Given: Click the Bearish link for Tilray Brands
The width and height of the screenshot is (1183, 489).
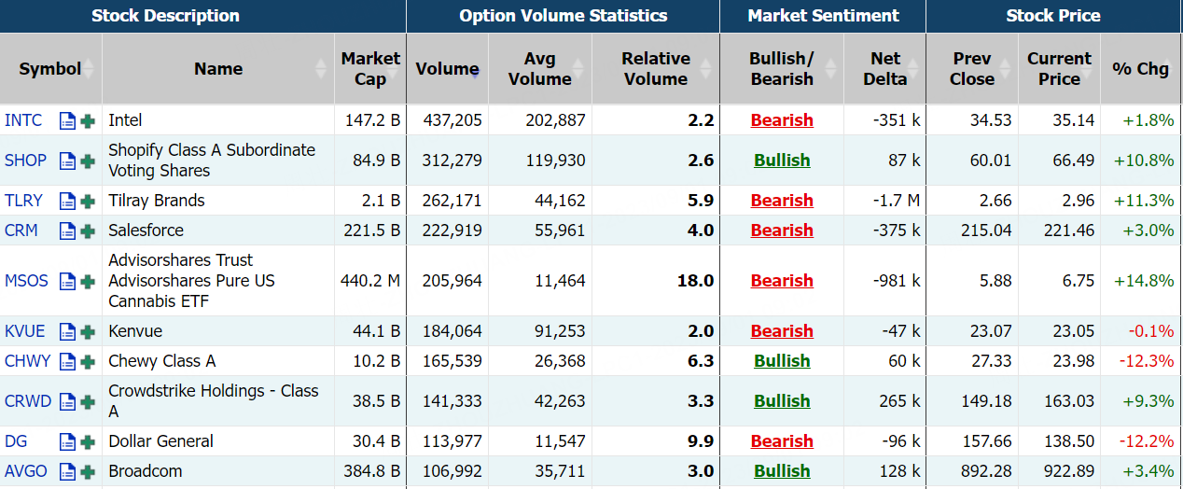Looking at the screenshot, I should (x=782, y=201).
